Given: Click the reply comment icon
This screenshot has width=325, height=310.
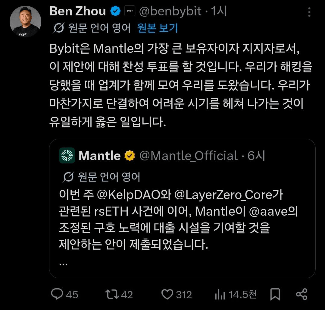Looking at the screenshot, I should click(x=57, y=294).
